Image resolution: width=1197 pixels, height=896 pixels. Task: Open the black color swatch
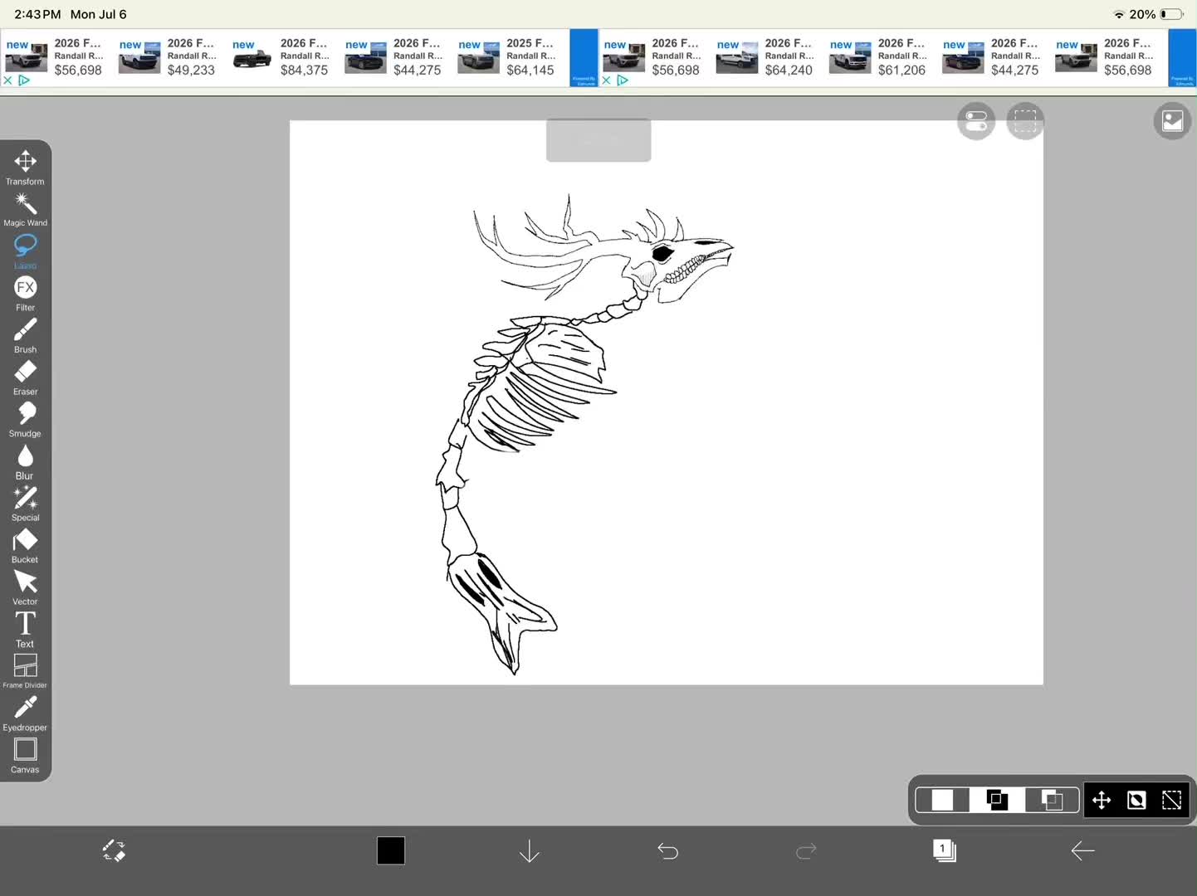point(391,850)
